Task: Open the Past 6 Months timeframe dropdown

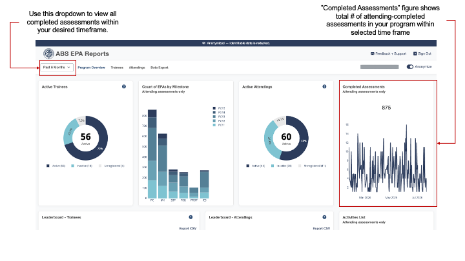Action: click(57, 68)
